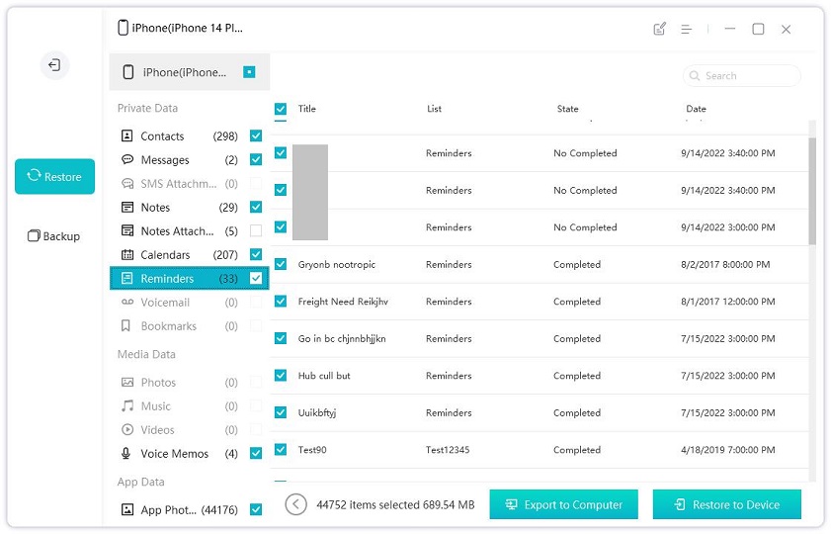Click the back arrow circle near items selected
The width and height of the screenshot is (831, 534).
click(295, 505)
